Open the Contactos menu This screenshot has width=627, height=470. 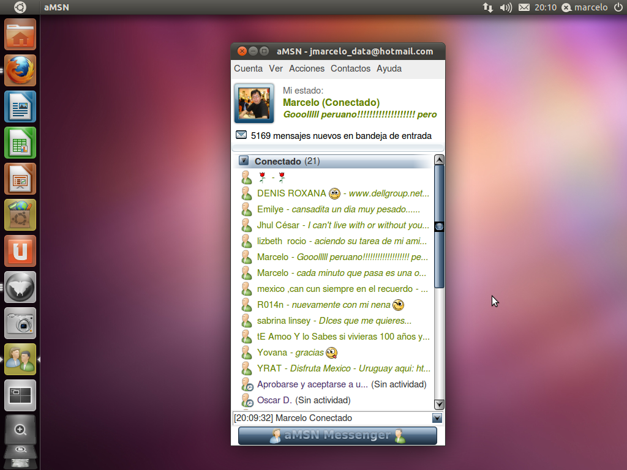[x=350, y=69]
